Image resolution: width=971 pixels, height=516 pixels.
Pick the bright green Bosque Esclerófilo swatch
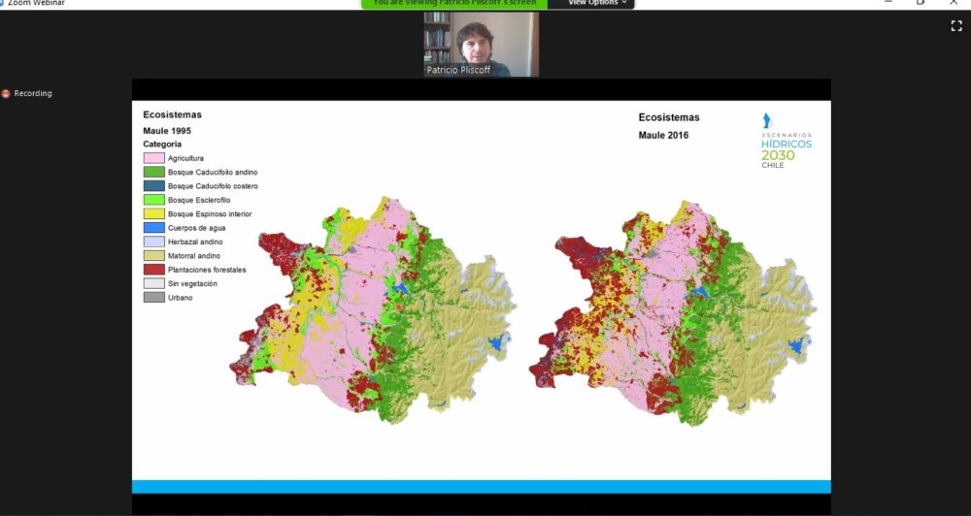click(x=153, y=200)
